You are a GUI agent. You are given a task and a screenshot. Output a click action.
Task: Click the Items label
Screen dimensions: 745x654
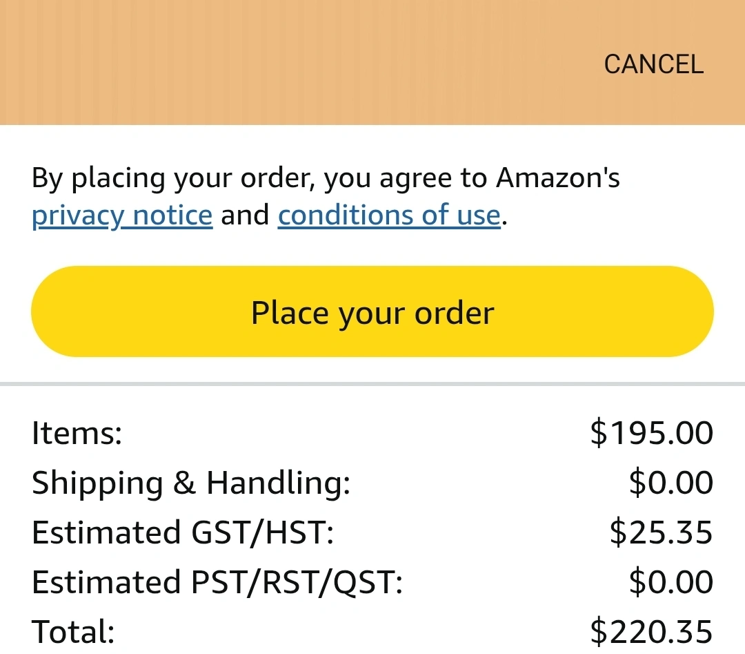coord(77,434)
